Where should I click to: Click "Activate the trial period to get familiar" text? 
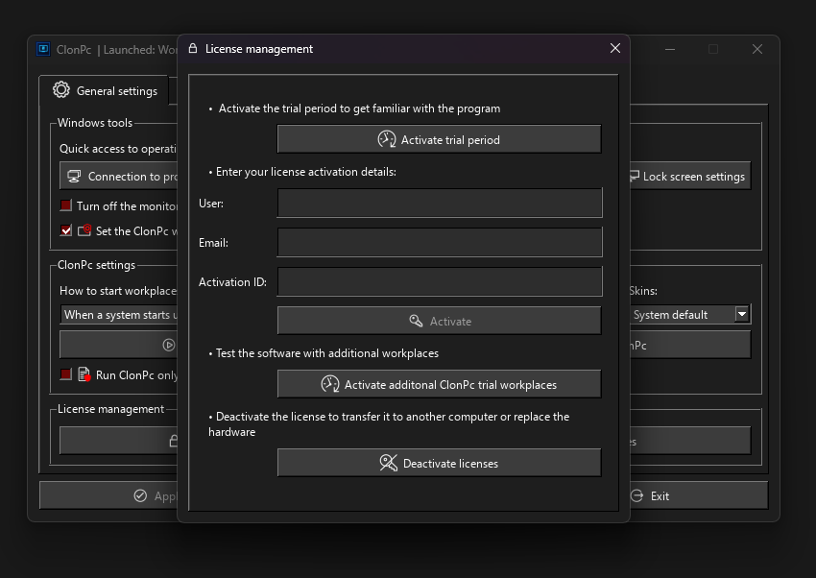[359, 108]
